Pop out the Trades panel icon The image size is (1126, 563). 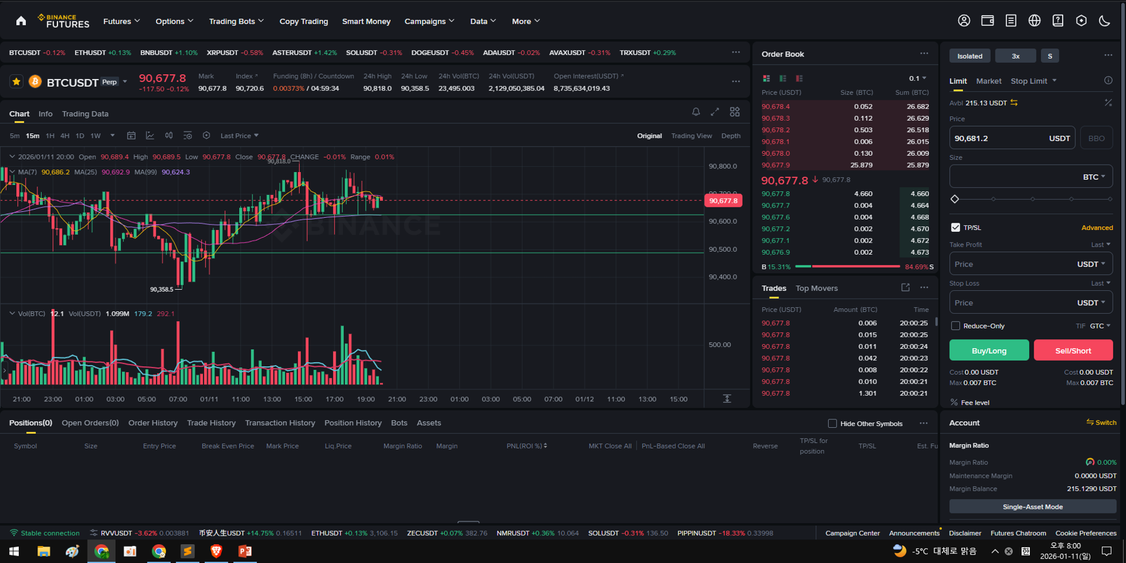[x=905, y=288]
